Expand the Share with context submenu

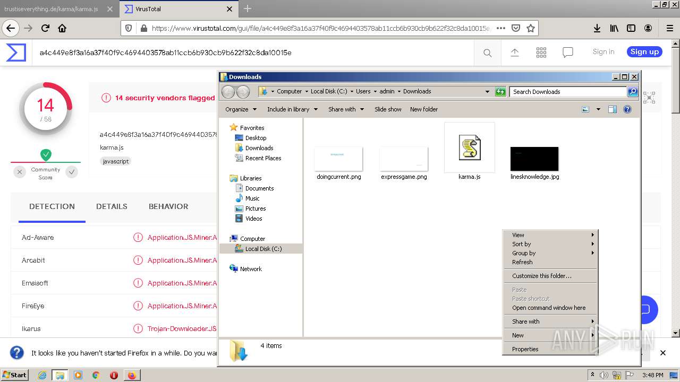[550, 322]
